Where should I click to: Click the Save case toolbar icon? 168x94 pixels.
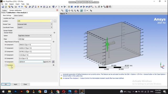click(x=3, y=7)
